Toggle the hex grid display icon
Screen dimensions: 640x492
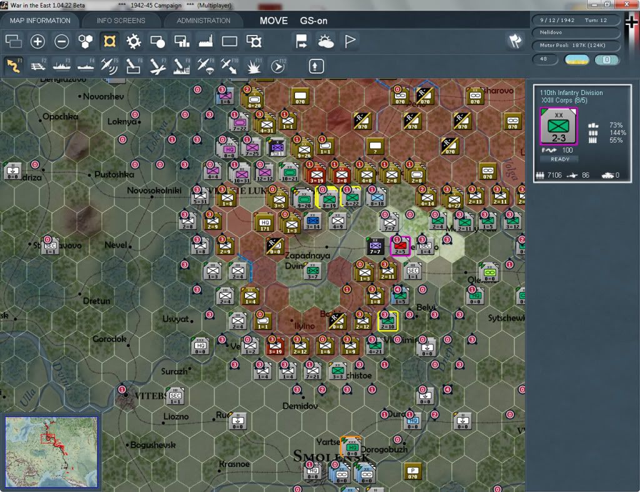[85, 41]
